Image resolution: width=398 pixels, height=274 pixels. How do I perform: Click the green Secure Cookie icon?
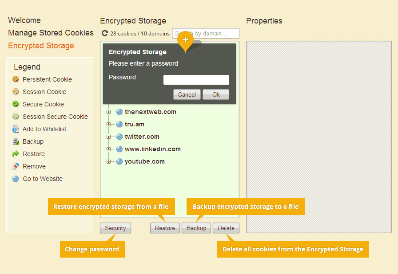(16, 104)
